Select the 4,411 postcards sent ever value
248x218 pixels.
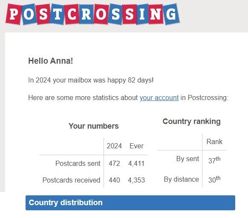tap(136, 163)
